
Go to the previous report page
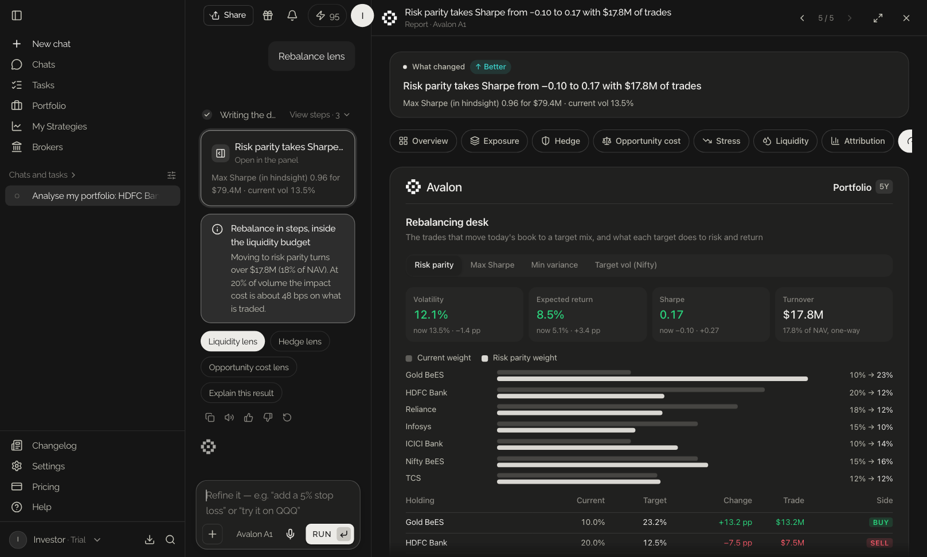[x=802, y=18]
